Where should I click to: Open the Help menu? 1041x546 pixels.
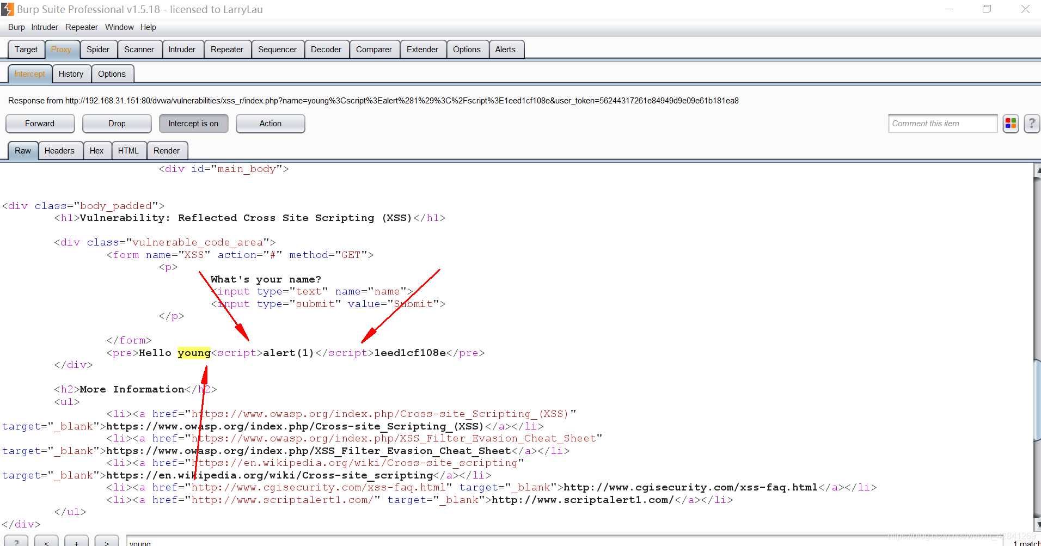pyautogui.click(x=148, y=27)
